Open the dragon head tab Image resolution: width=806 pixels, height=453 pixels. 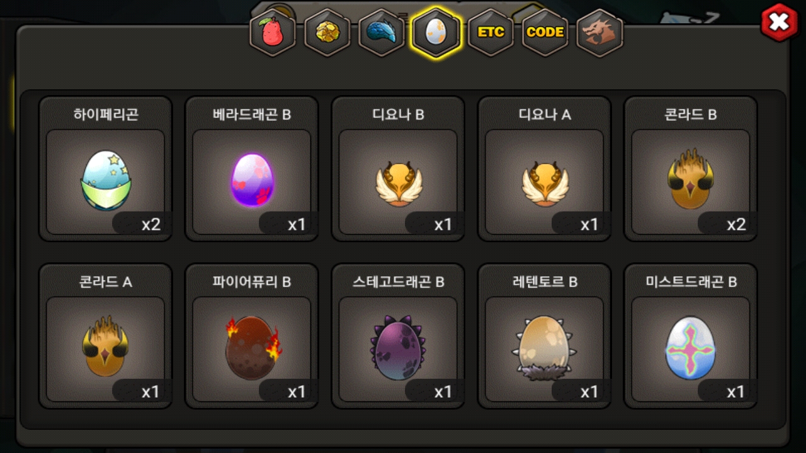click(x=599, y=32)
